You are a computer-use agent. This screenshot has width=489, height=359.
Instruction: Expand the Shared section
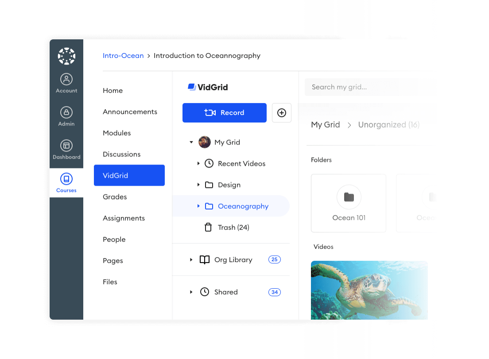(x=191, y=292)
